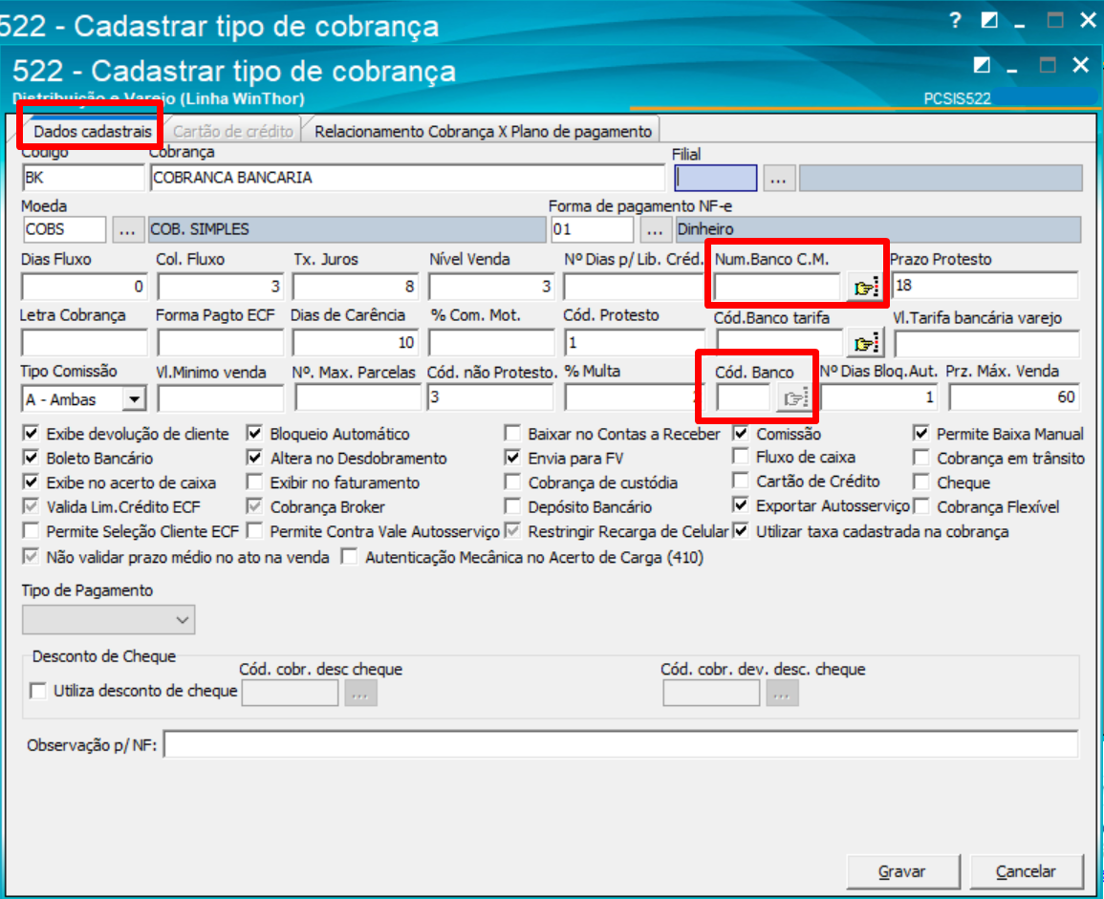1104x899 pixels.
Task: Check the Depósito Bancário option
Action: (512, 506)
